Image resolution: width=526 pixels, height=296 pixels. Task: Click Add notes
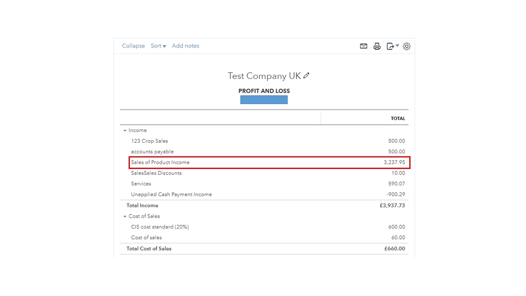coord(185,46)
